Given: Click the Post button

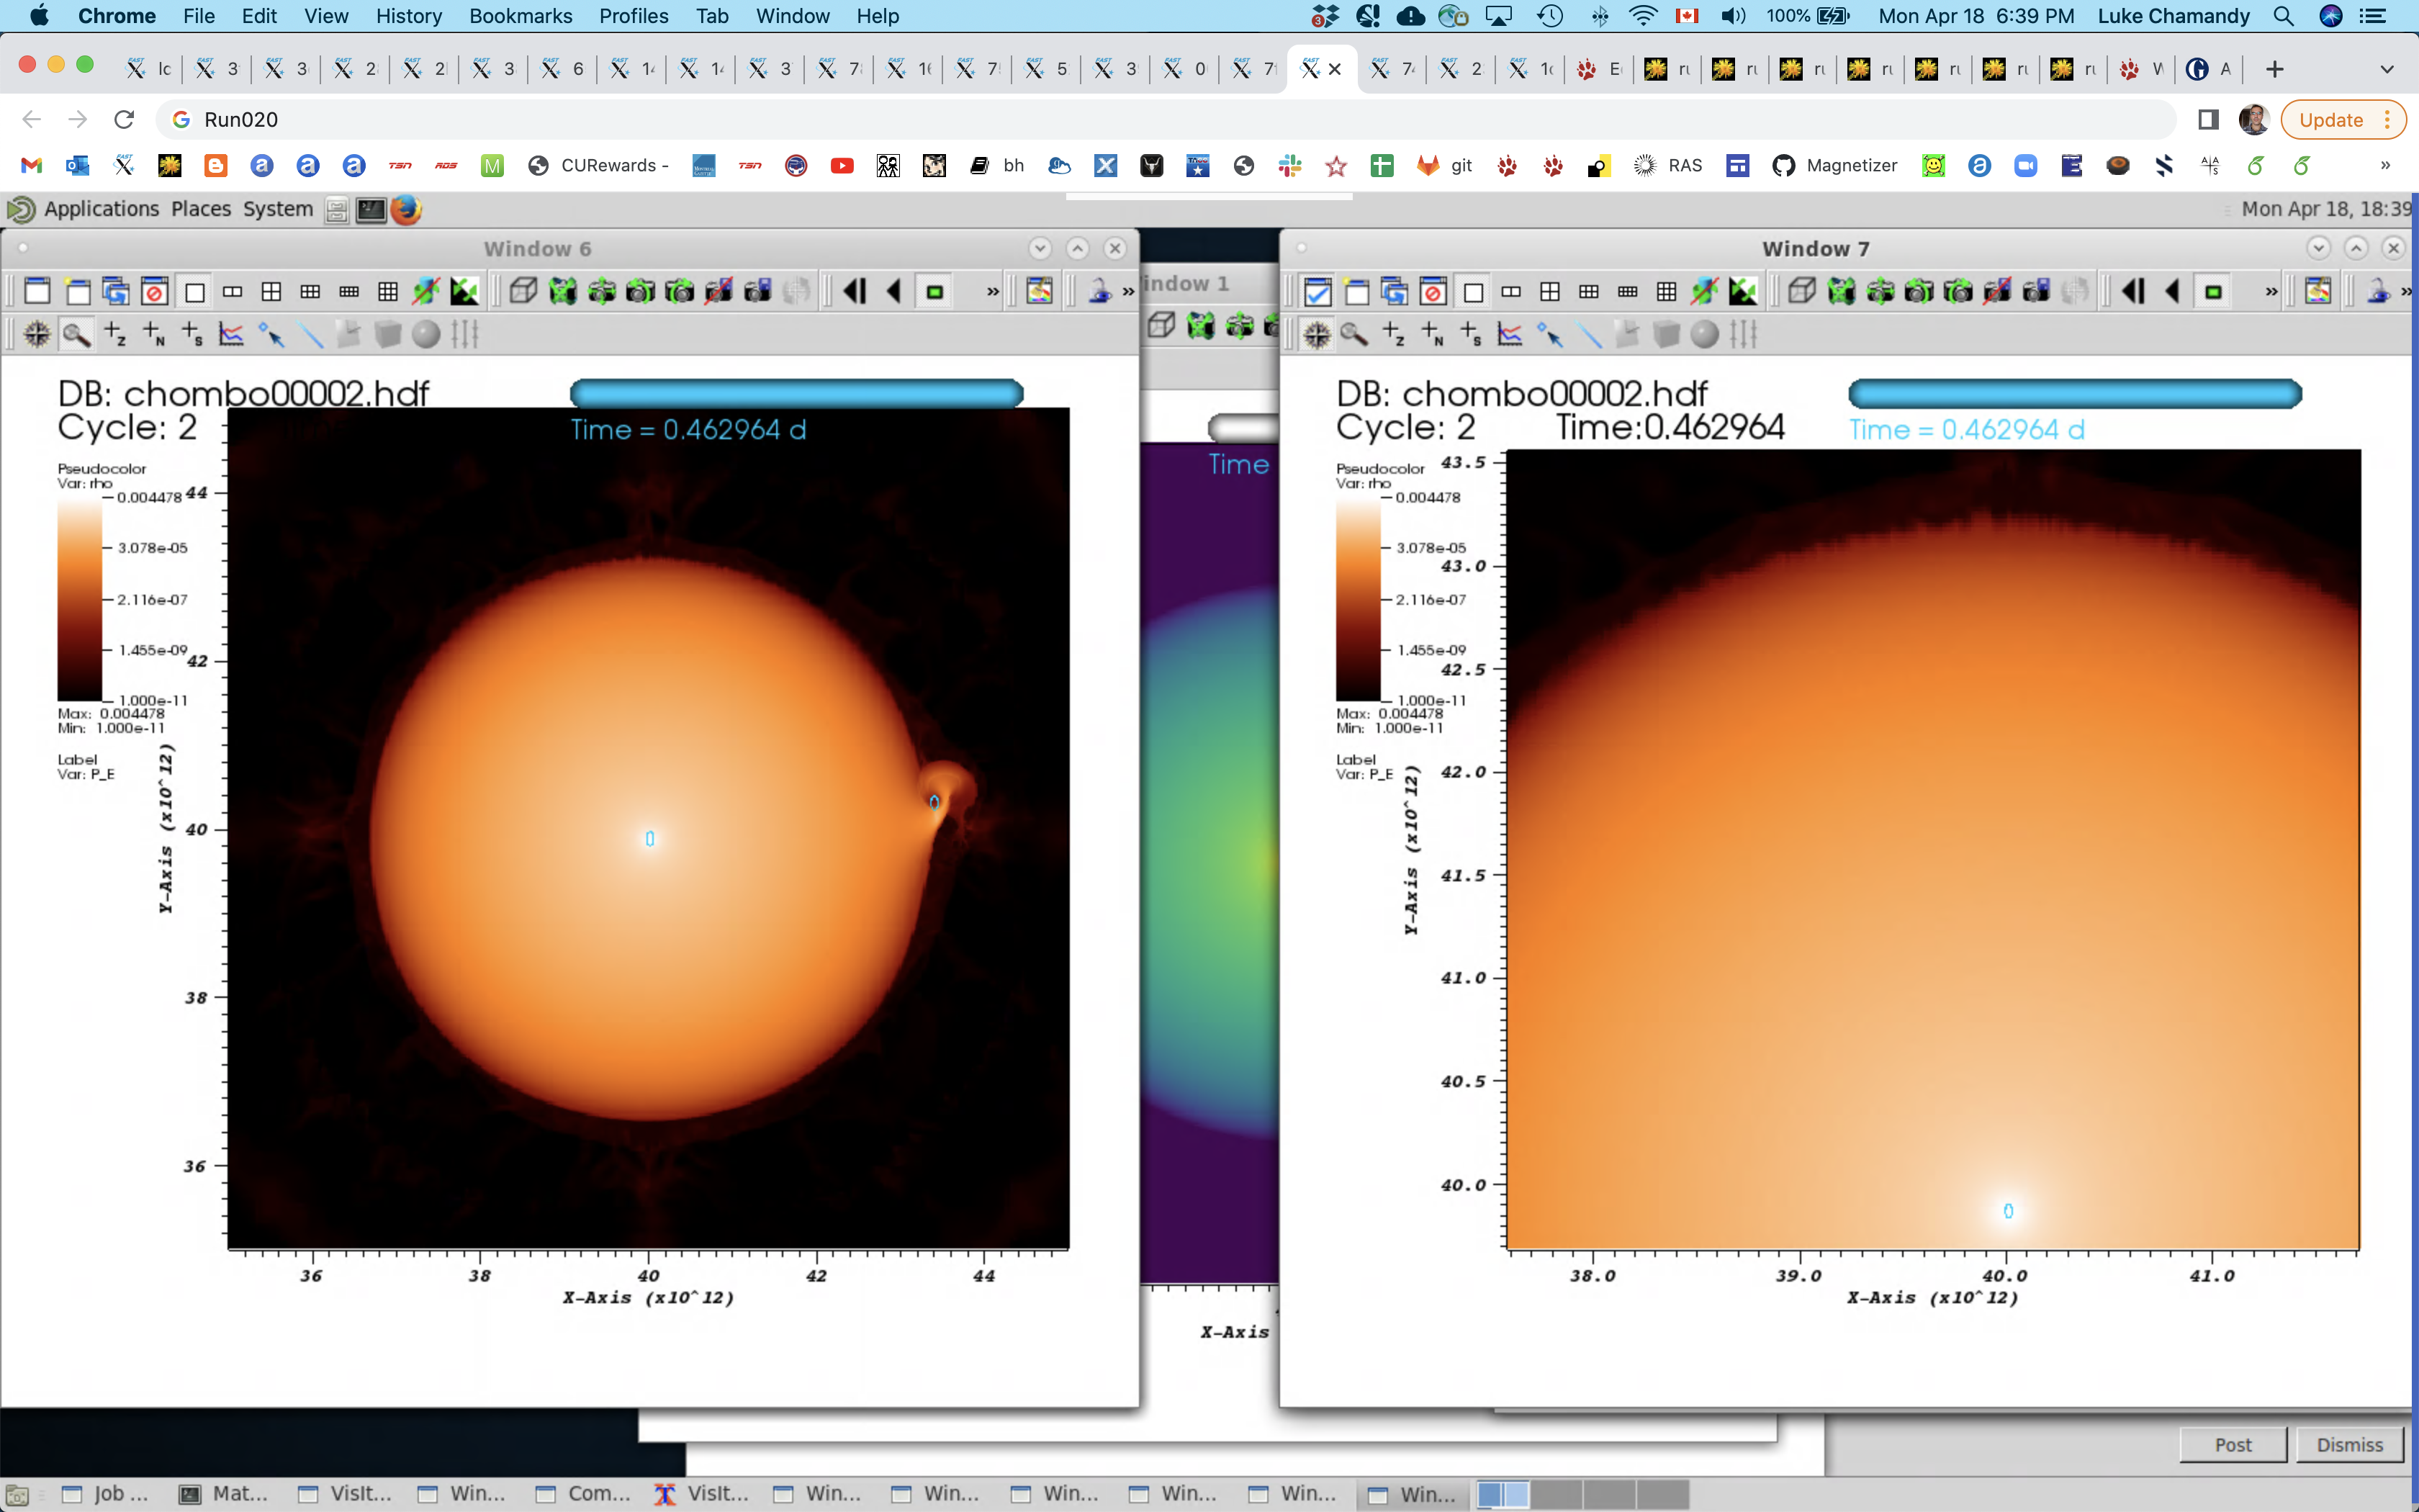Looking at the screenshot, I should [x=2233, y=1445].
